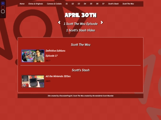Open Extras & Originals in navigation
The image size is (161, 120).
(36, 4)
